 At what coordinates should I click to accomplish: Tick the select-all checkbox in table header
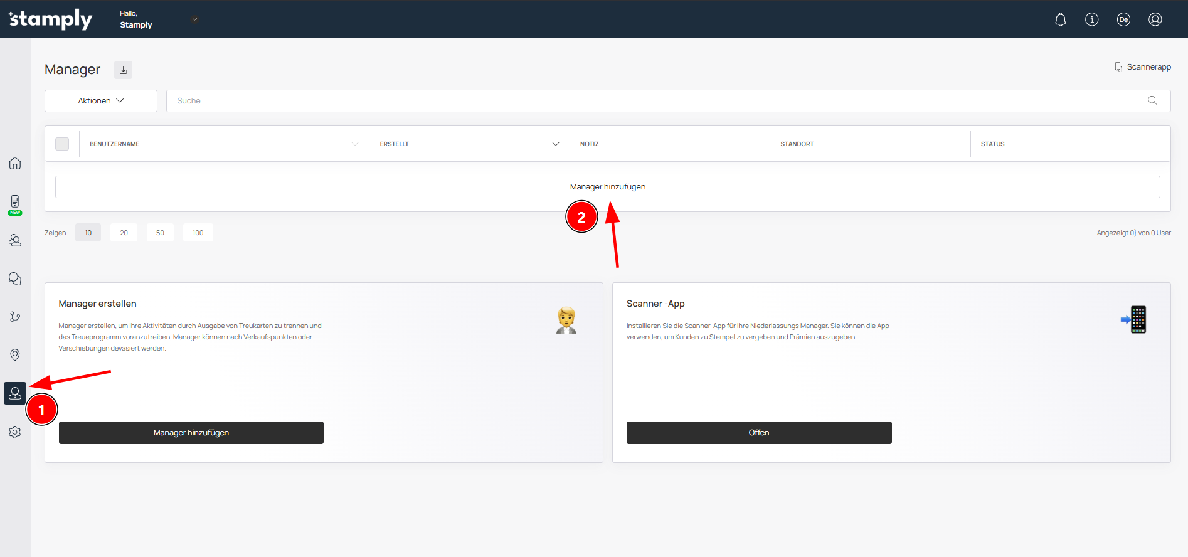pyautogui.click(x=62, y=144)
